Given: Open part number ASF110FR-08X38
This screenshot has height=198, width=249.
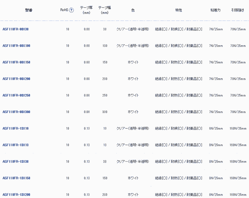Looking at the screenshot, I should click(16, 29).
